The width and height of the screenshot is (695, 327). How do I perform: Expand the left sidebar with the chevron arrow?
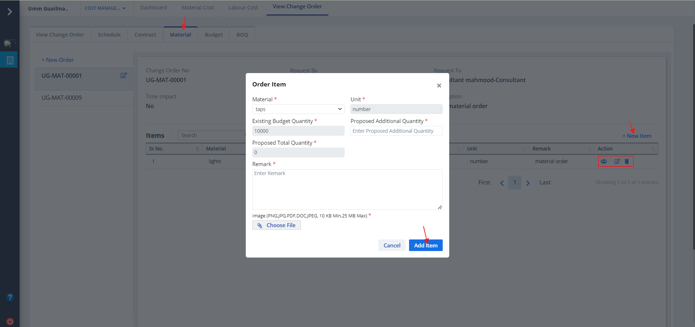[x=10, y=12]
